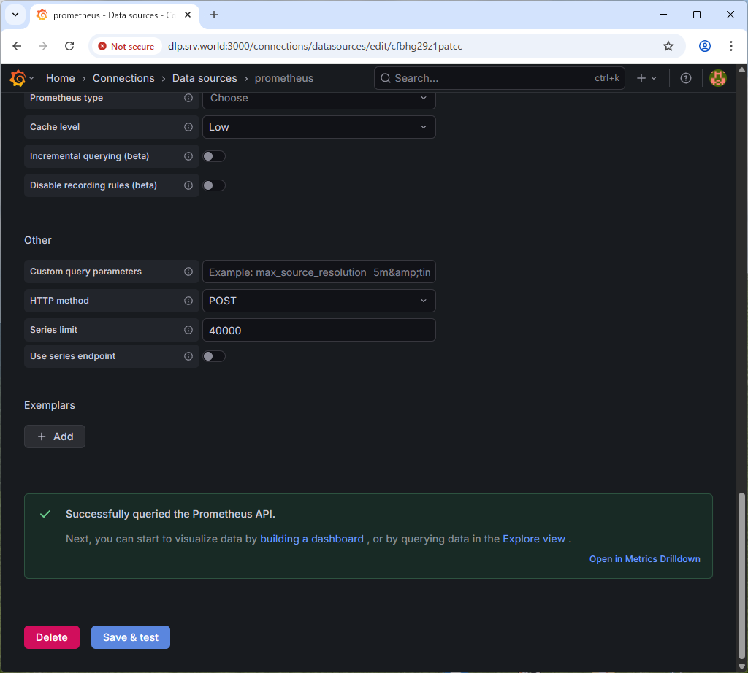Open the Chrome profile icon

(x=705, y=46)
